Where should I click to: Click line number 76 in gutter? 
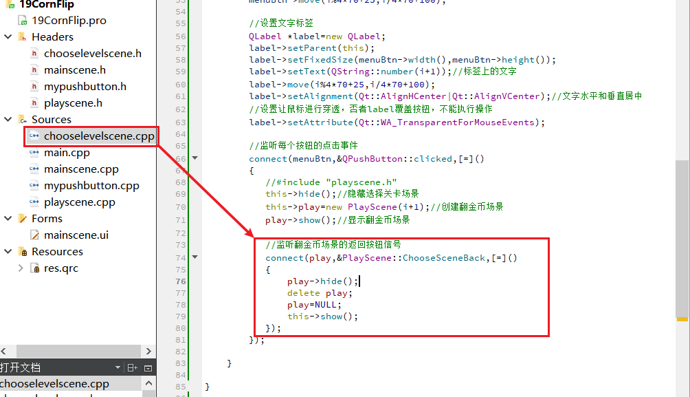[181, 281]
